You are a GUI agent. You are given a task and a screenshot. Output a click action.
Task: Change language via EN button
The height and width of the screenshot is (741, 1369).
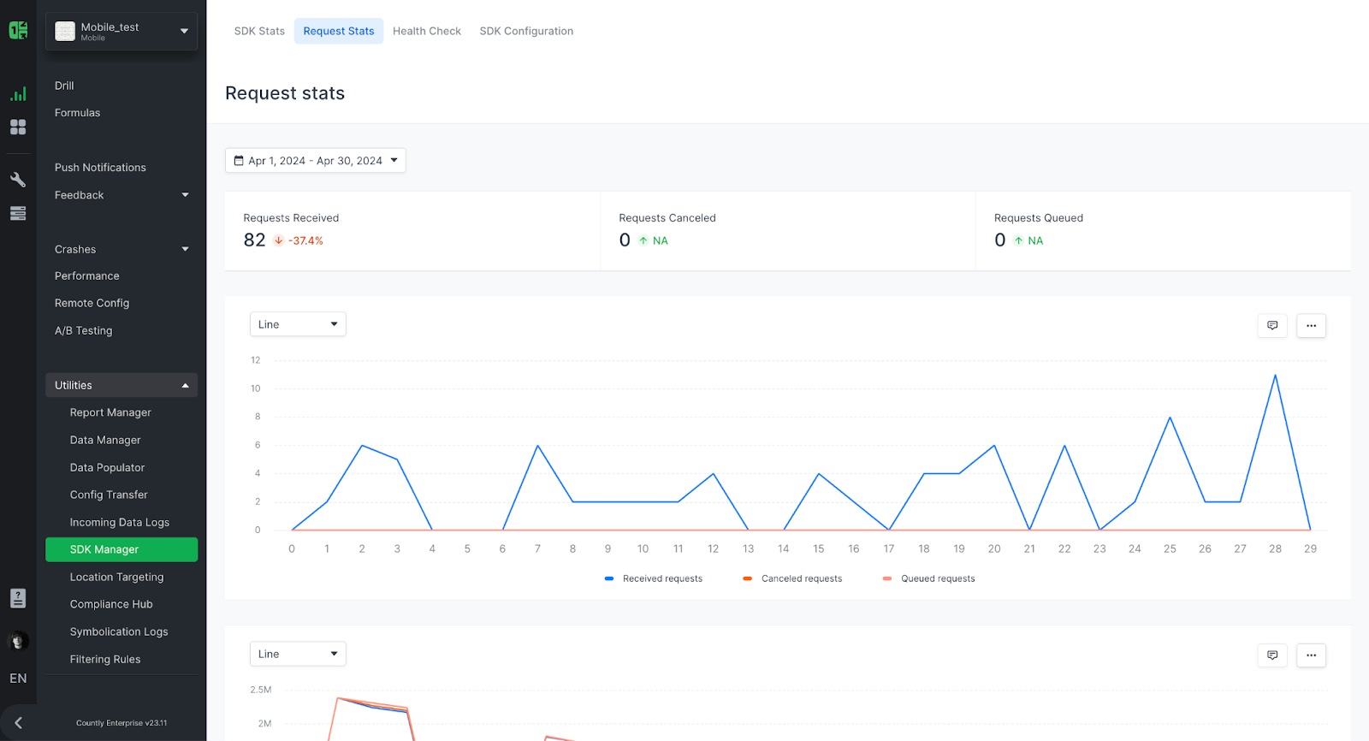18,679
